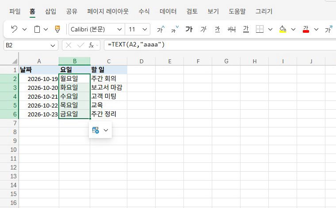Viewport: 336px width, 208px height.
Task: Open the fill color dropdown arrow
Action: point(294,29)
